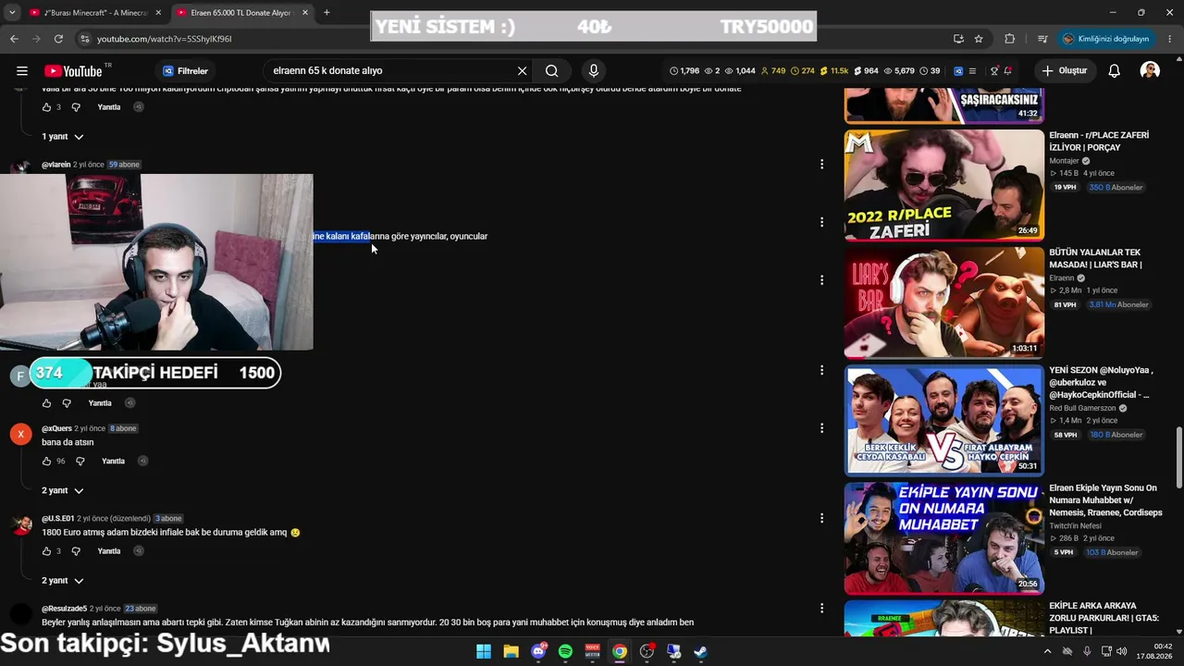Open the options menu for @U.S.E01 comment
This screenshot has height=666, width=1184.
coord(821,518)
